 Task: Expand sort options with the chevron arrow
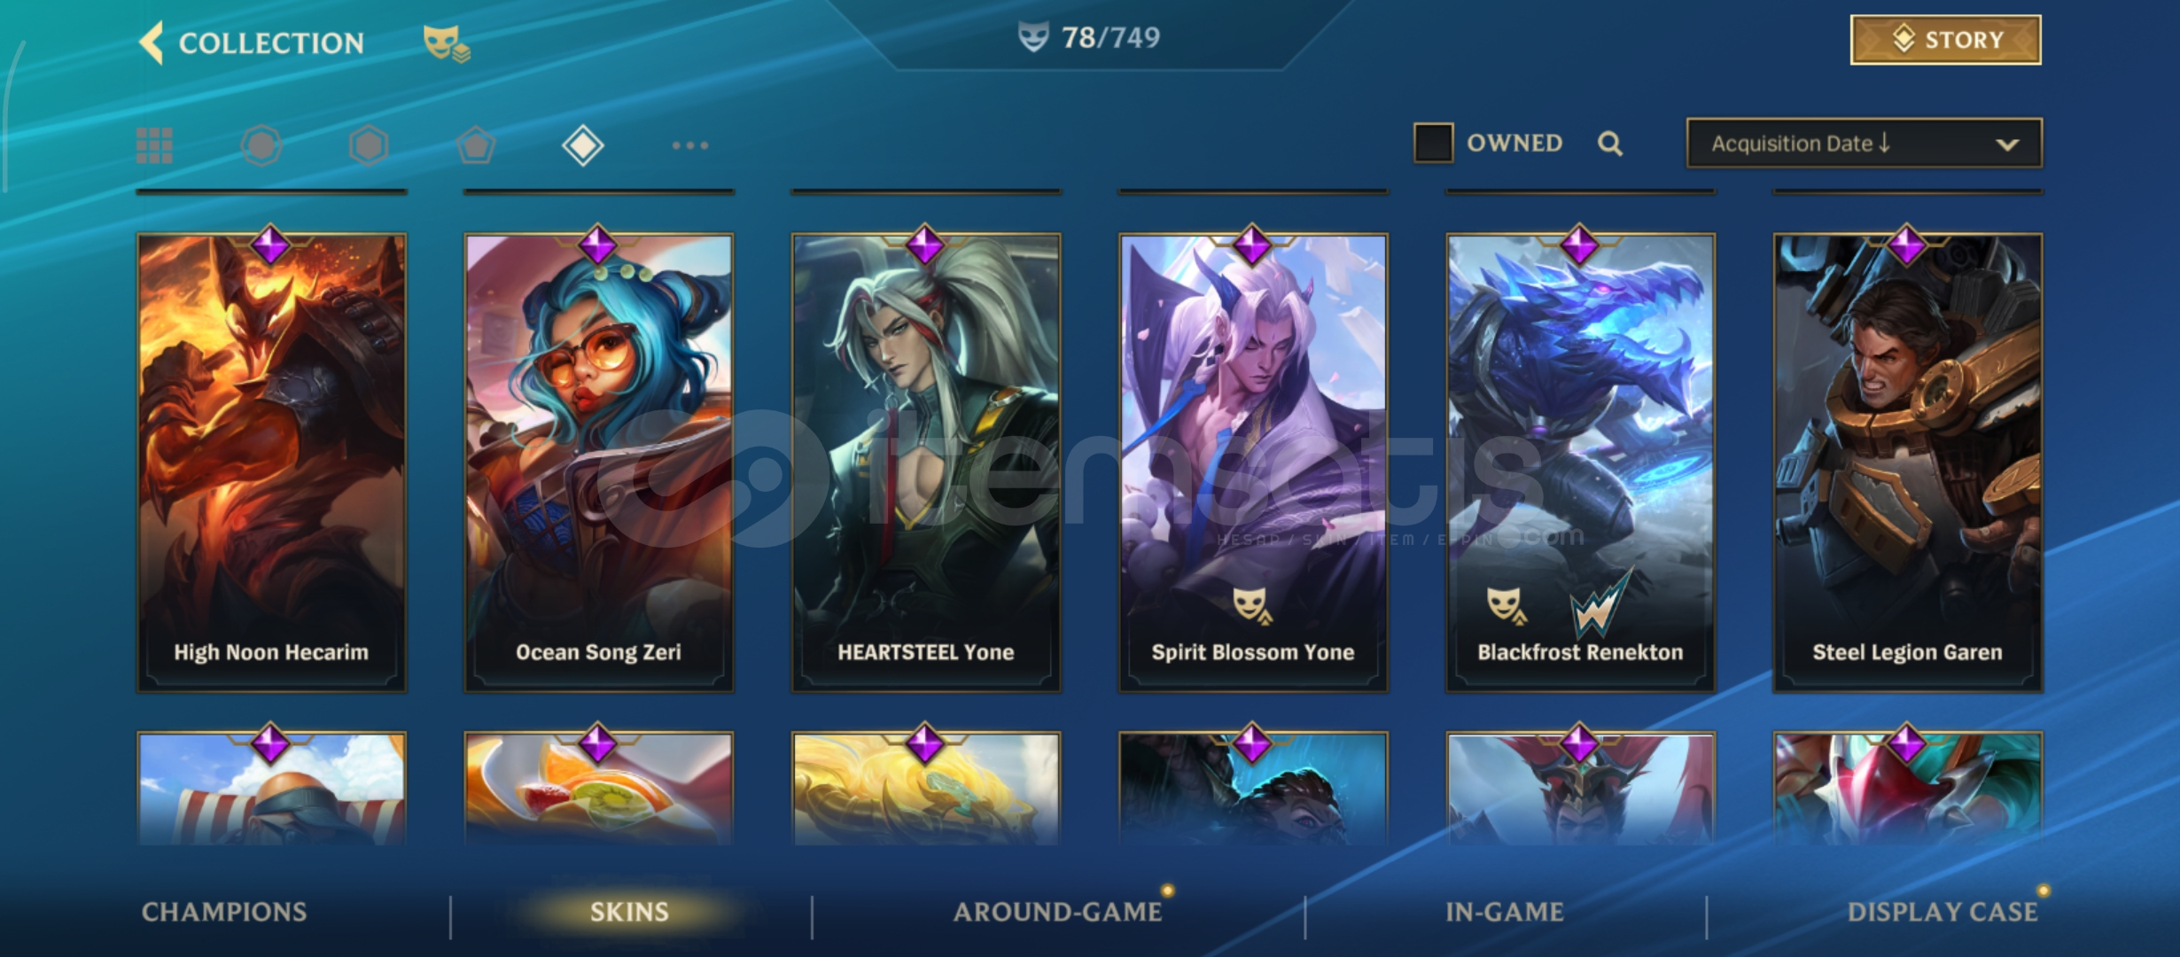tap(2007, 144)
